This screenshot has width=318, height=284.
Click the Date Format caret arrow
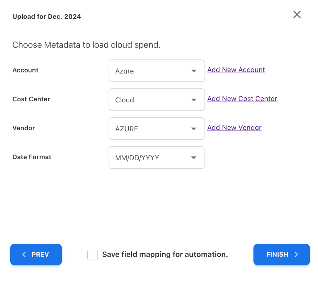[x=194, y=158]
